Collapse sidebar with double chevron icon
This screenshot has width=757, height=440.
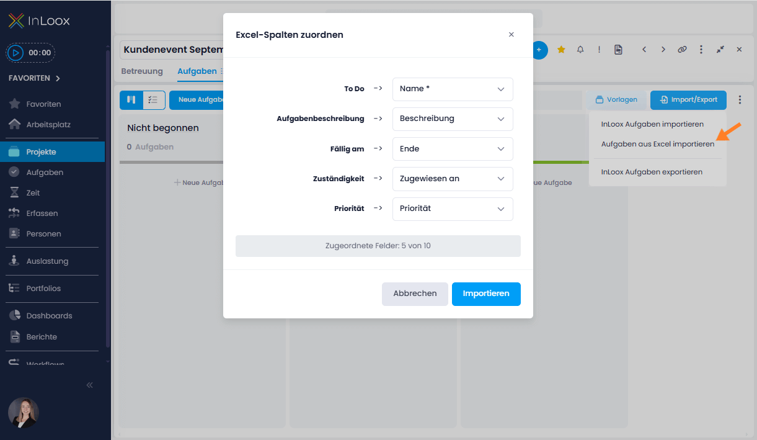89,385
